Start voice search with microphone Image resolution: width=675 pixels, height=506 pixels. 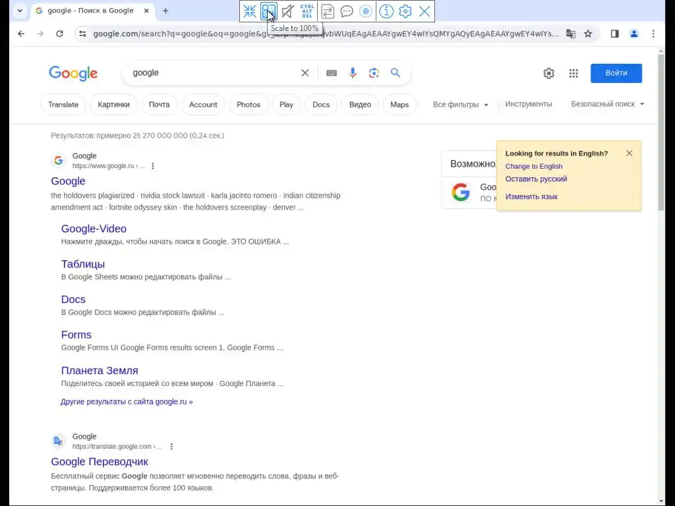pyautogui.click(x=353, y=72)
